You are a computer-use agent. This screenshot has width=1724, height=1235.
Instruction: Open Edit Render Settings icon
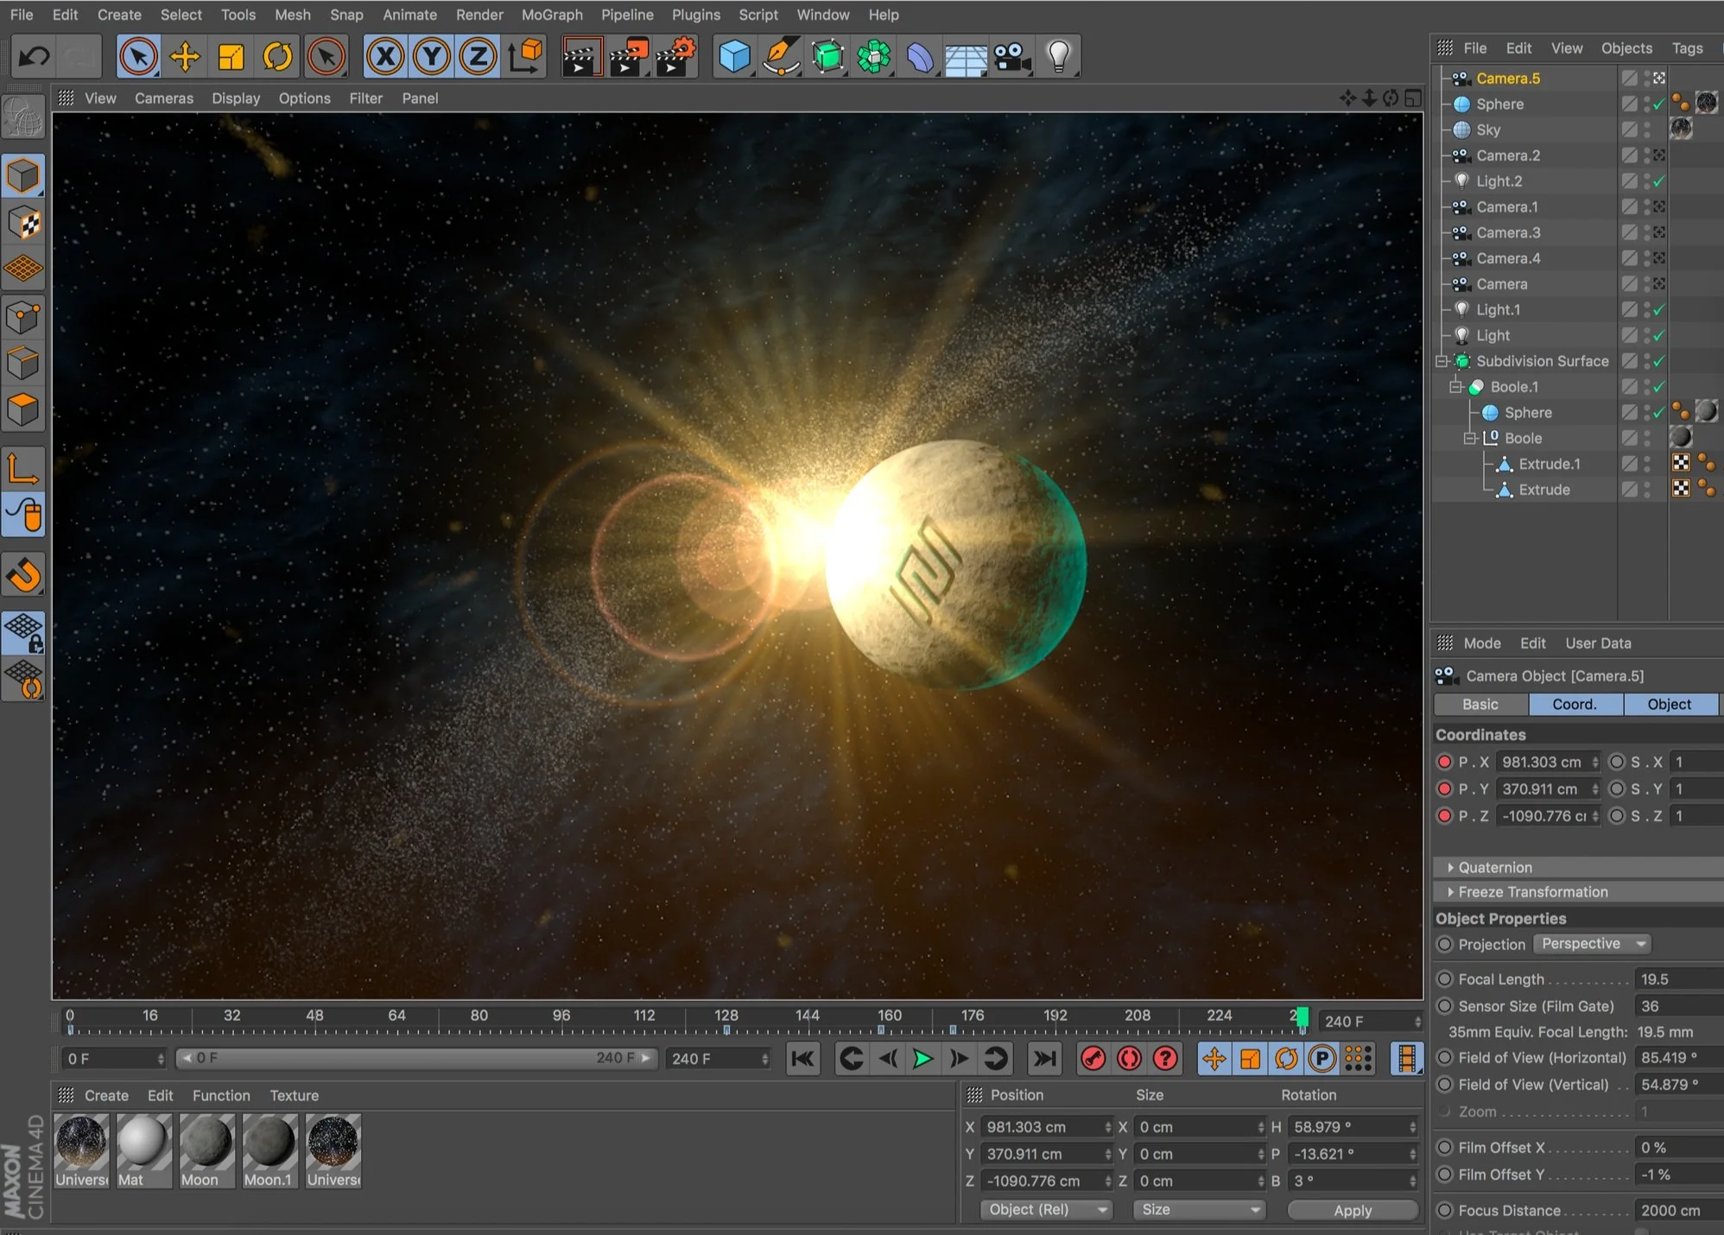(675, 57)
